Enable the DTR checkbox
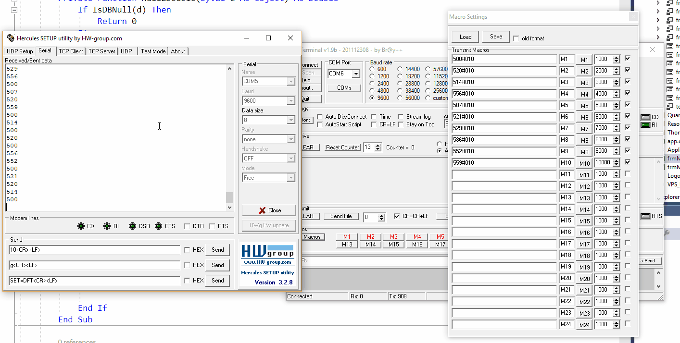Image resolution: width=680 pixels, height=343 pixels. [187, 226]
